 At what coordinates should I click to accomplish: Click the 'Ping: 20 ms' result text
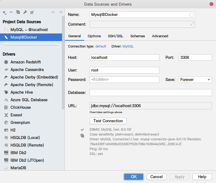pos(99,149)
